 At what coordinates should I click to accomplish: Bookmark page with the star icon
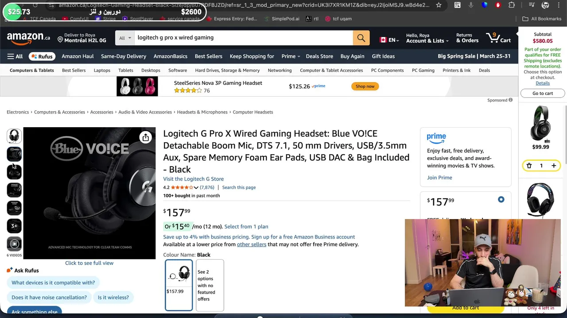439,5
